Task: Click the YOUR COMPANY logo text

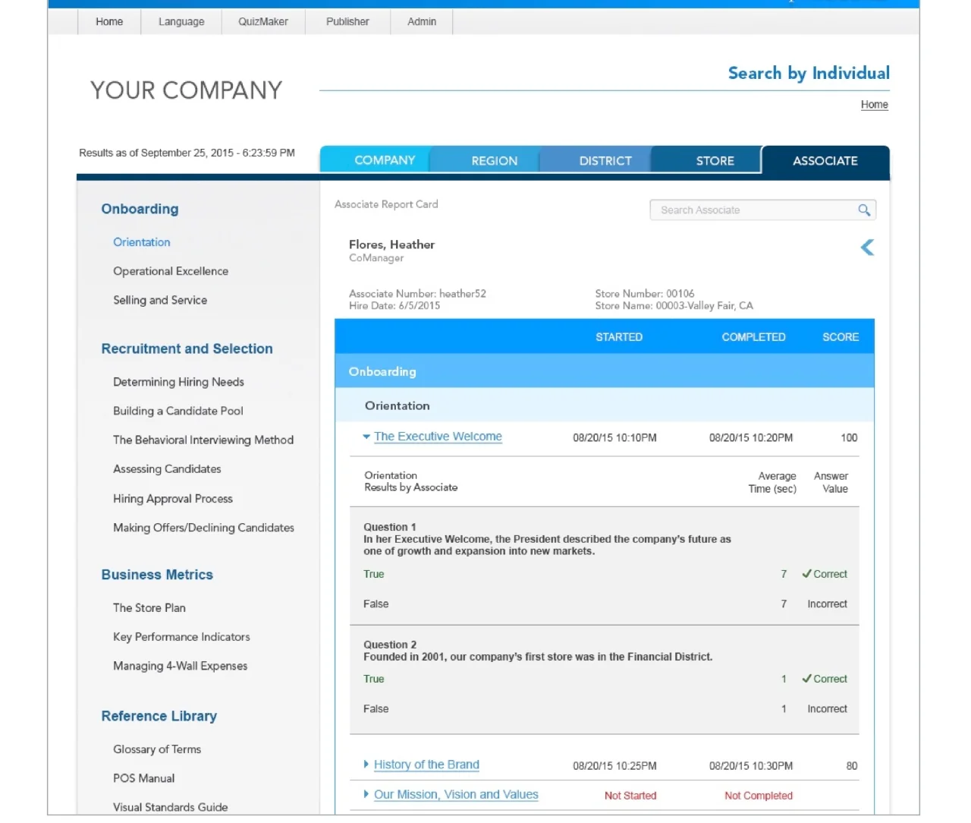Action: point(186,90)
